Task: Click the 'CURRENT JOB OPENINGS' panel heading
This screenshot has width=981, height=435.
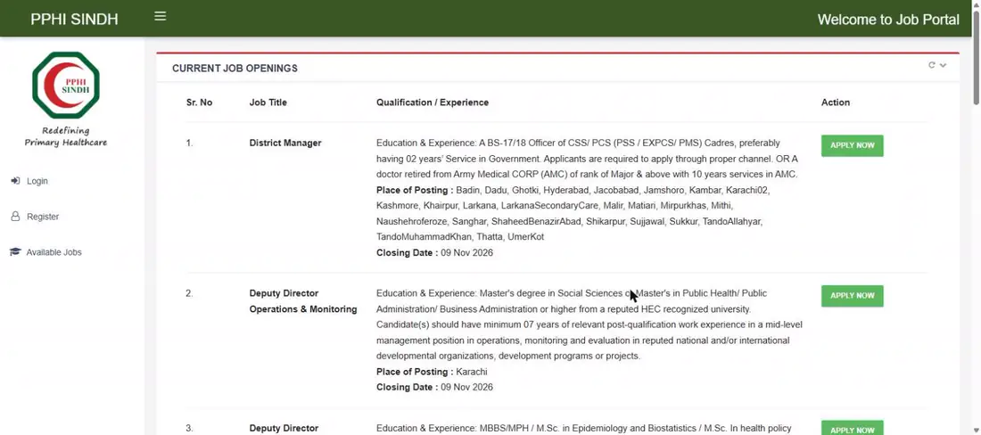Action: click(235, 68)
